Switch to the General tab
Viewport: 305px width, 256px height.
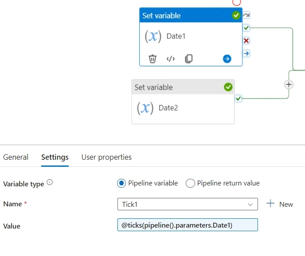click(x=16, y=157)
